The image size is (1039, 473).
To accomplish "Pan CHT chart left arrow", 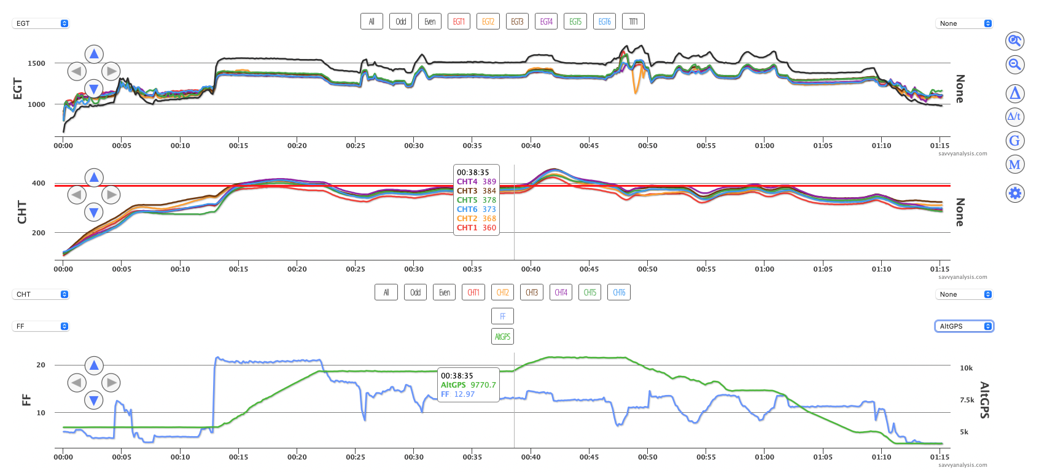I will (77, 195).
